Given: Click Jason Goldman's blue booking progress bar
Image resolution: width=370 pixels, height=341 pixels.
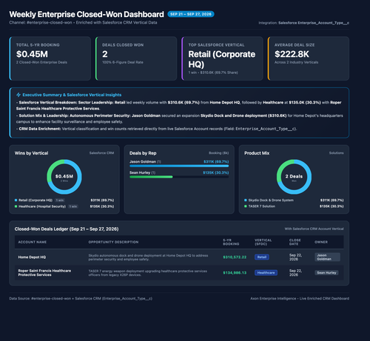Looking at the screenshot, I should click(179, 166).
